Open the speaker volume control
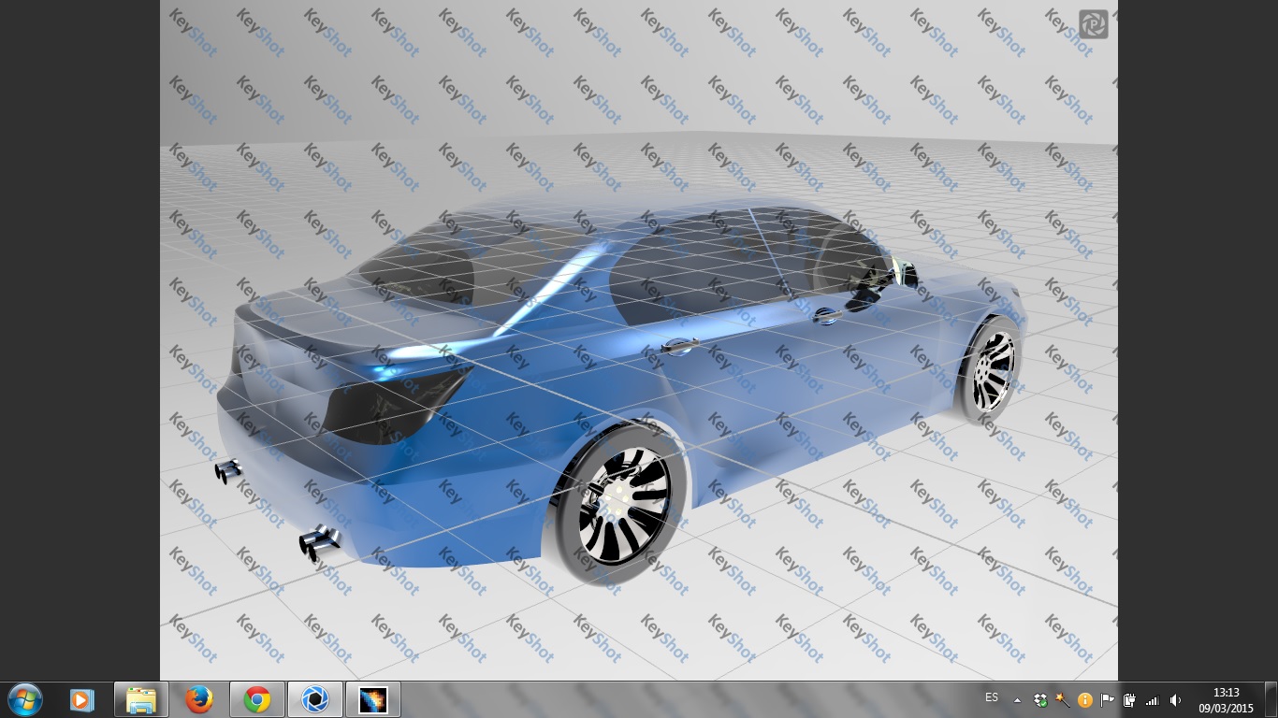 [1175, 699]
